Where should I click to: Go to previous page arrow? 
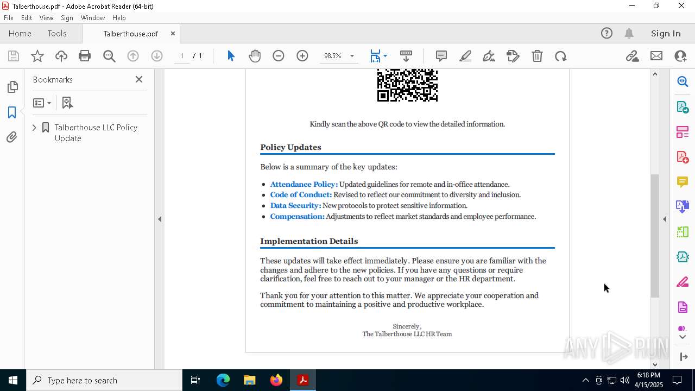(133, 56)
